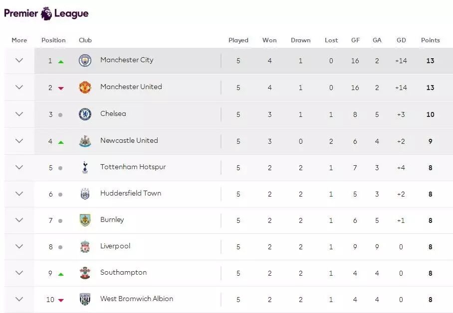This screenshot has height=313, width=453.
Task: Click the Tottenham Hotspur cockerel badge
Action: click(85, 168)
